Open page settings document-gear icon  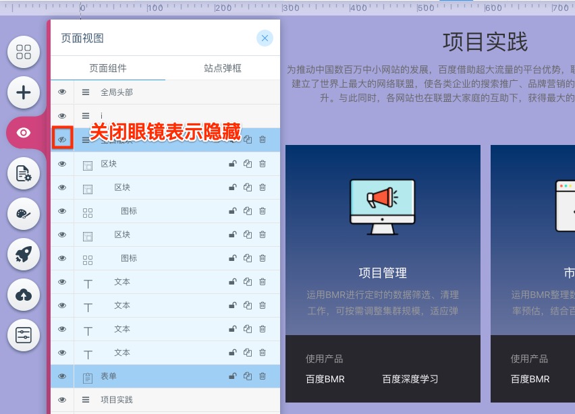(24, 173)
